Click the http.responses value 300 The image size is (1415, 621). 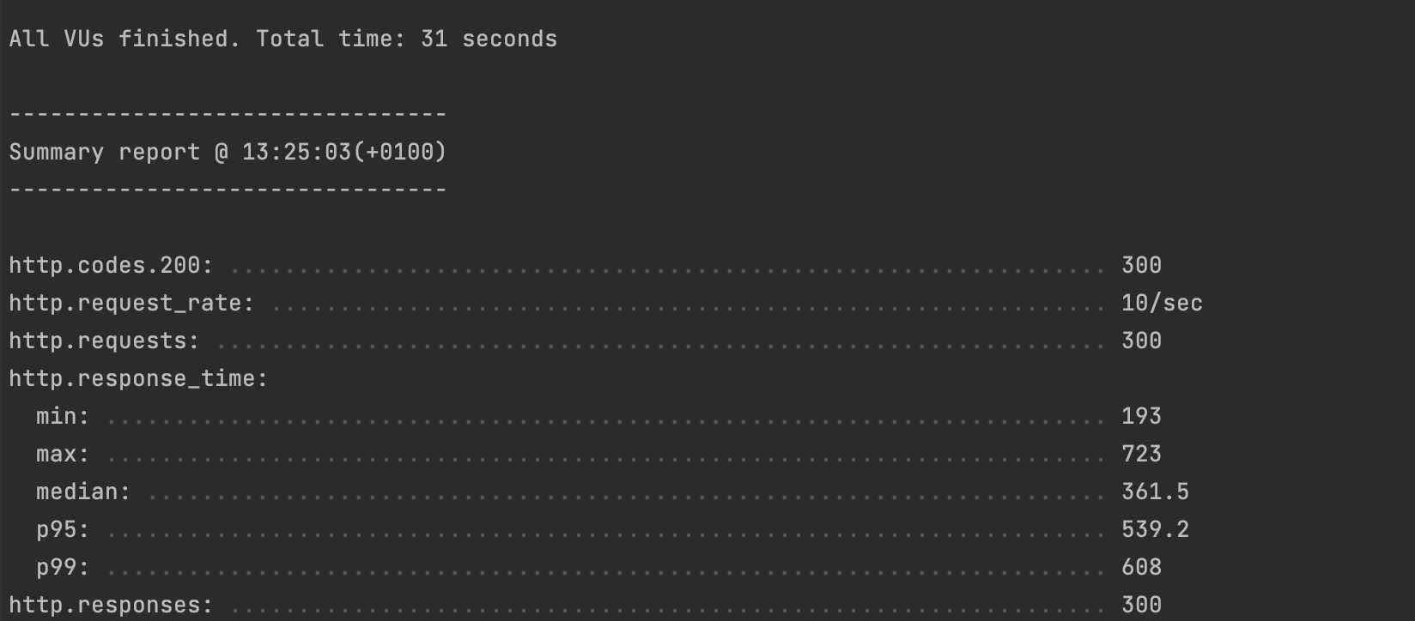1141,605
